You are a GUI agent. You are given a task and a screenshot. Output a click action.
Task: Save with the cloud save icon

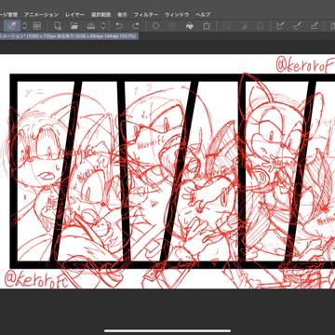91,26
